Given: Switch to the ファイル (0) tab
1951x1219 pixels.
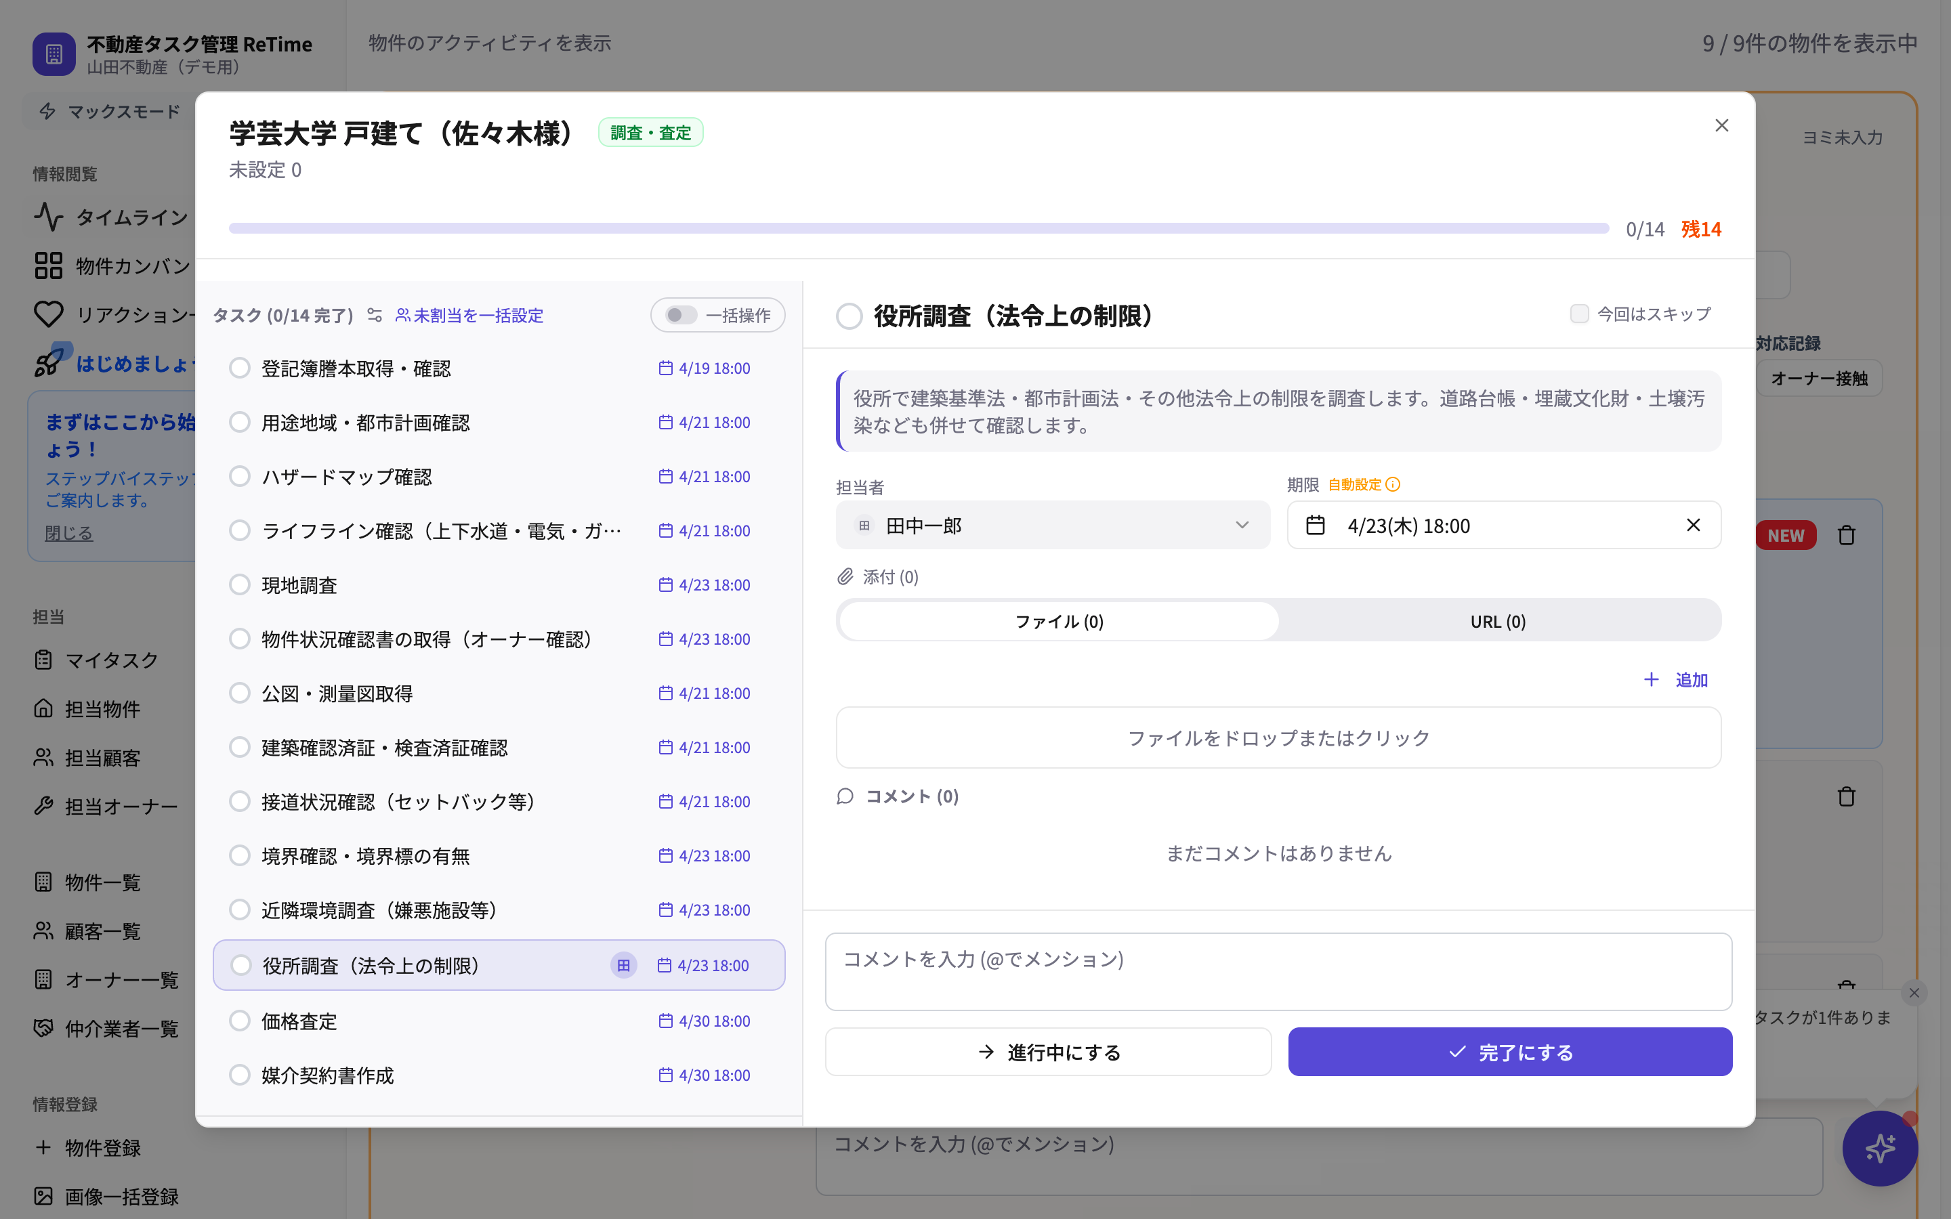Looking at the screenshot, I should [x=1059, y=622].
